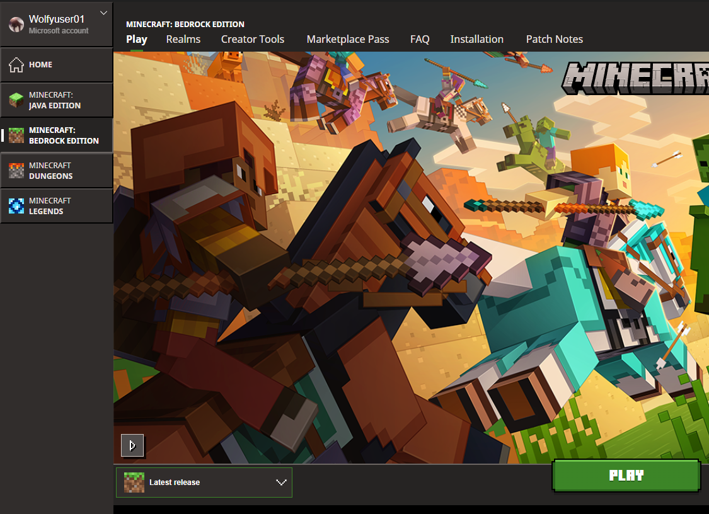709x514 pixels.
Task: Click the Wolfyuser01 profile avatar
Action: [x=16, y=25]
